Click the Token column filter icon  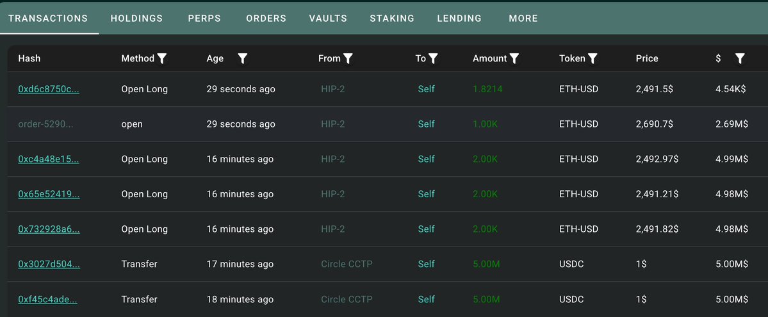pyautogui.click(x=592, y=59)
